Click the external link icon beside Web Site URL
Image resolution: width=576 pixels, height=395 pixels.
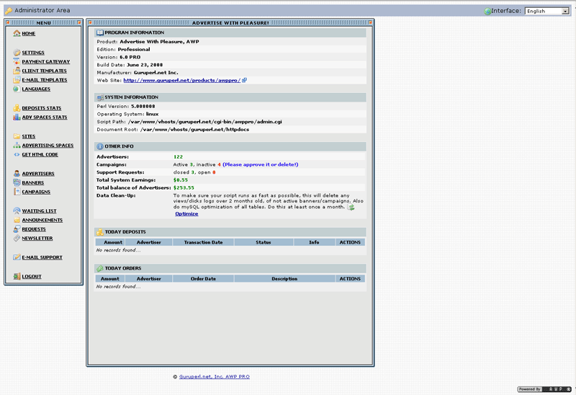pyautogui.click(x=244, y=80)
